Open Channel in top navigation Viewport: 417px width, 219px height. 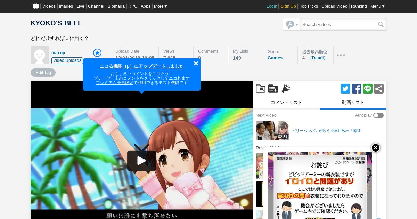96,6
